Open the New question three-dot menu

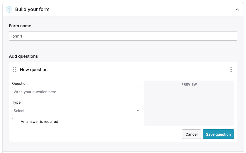231,70
